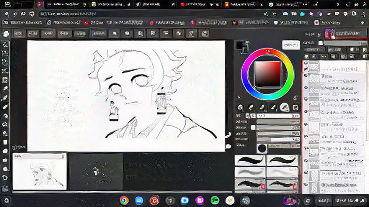
Task: Switch to the browser tab with the YouTube icon
Action: (x=197, y=4)
